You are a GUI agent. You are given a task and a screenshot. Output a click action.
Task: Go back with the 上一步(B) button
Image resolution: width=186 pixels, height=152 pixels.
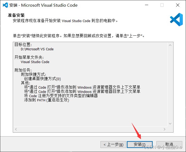(113, 145)
